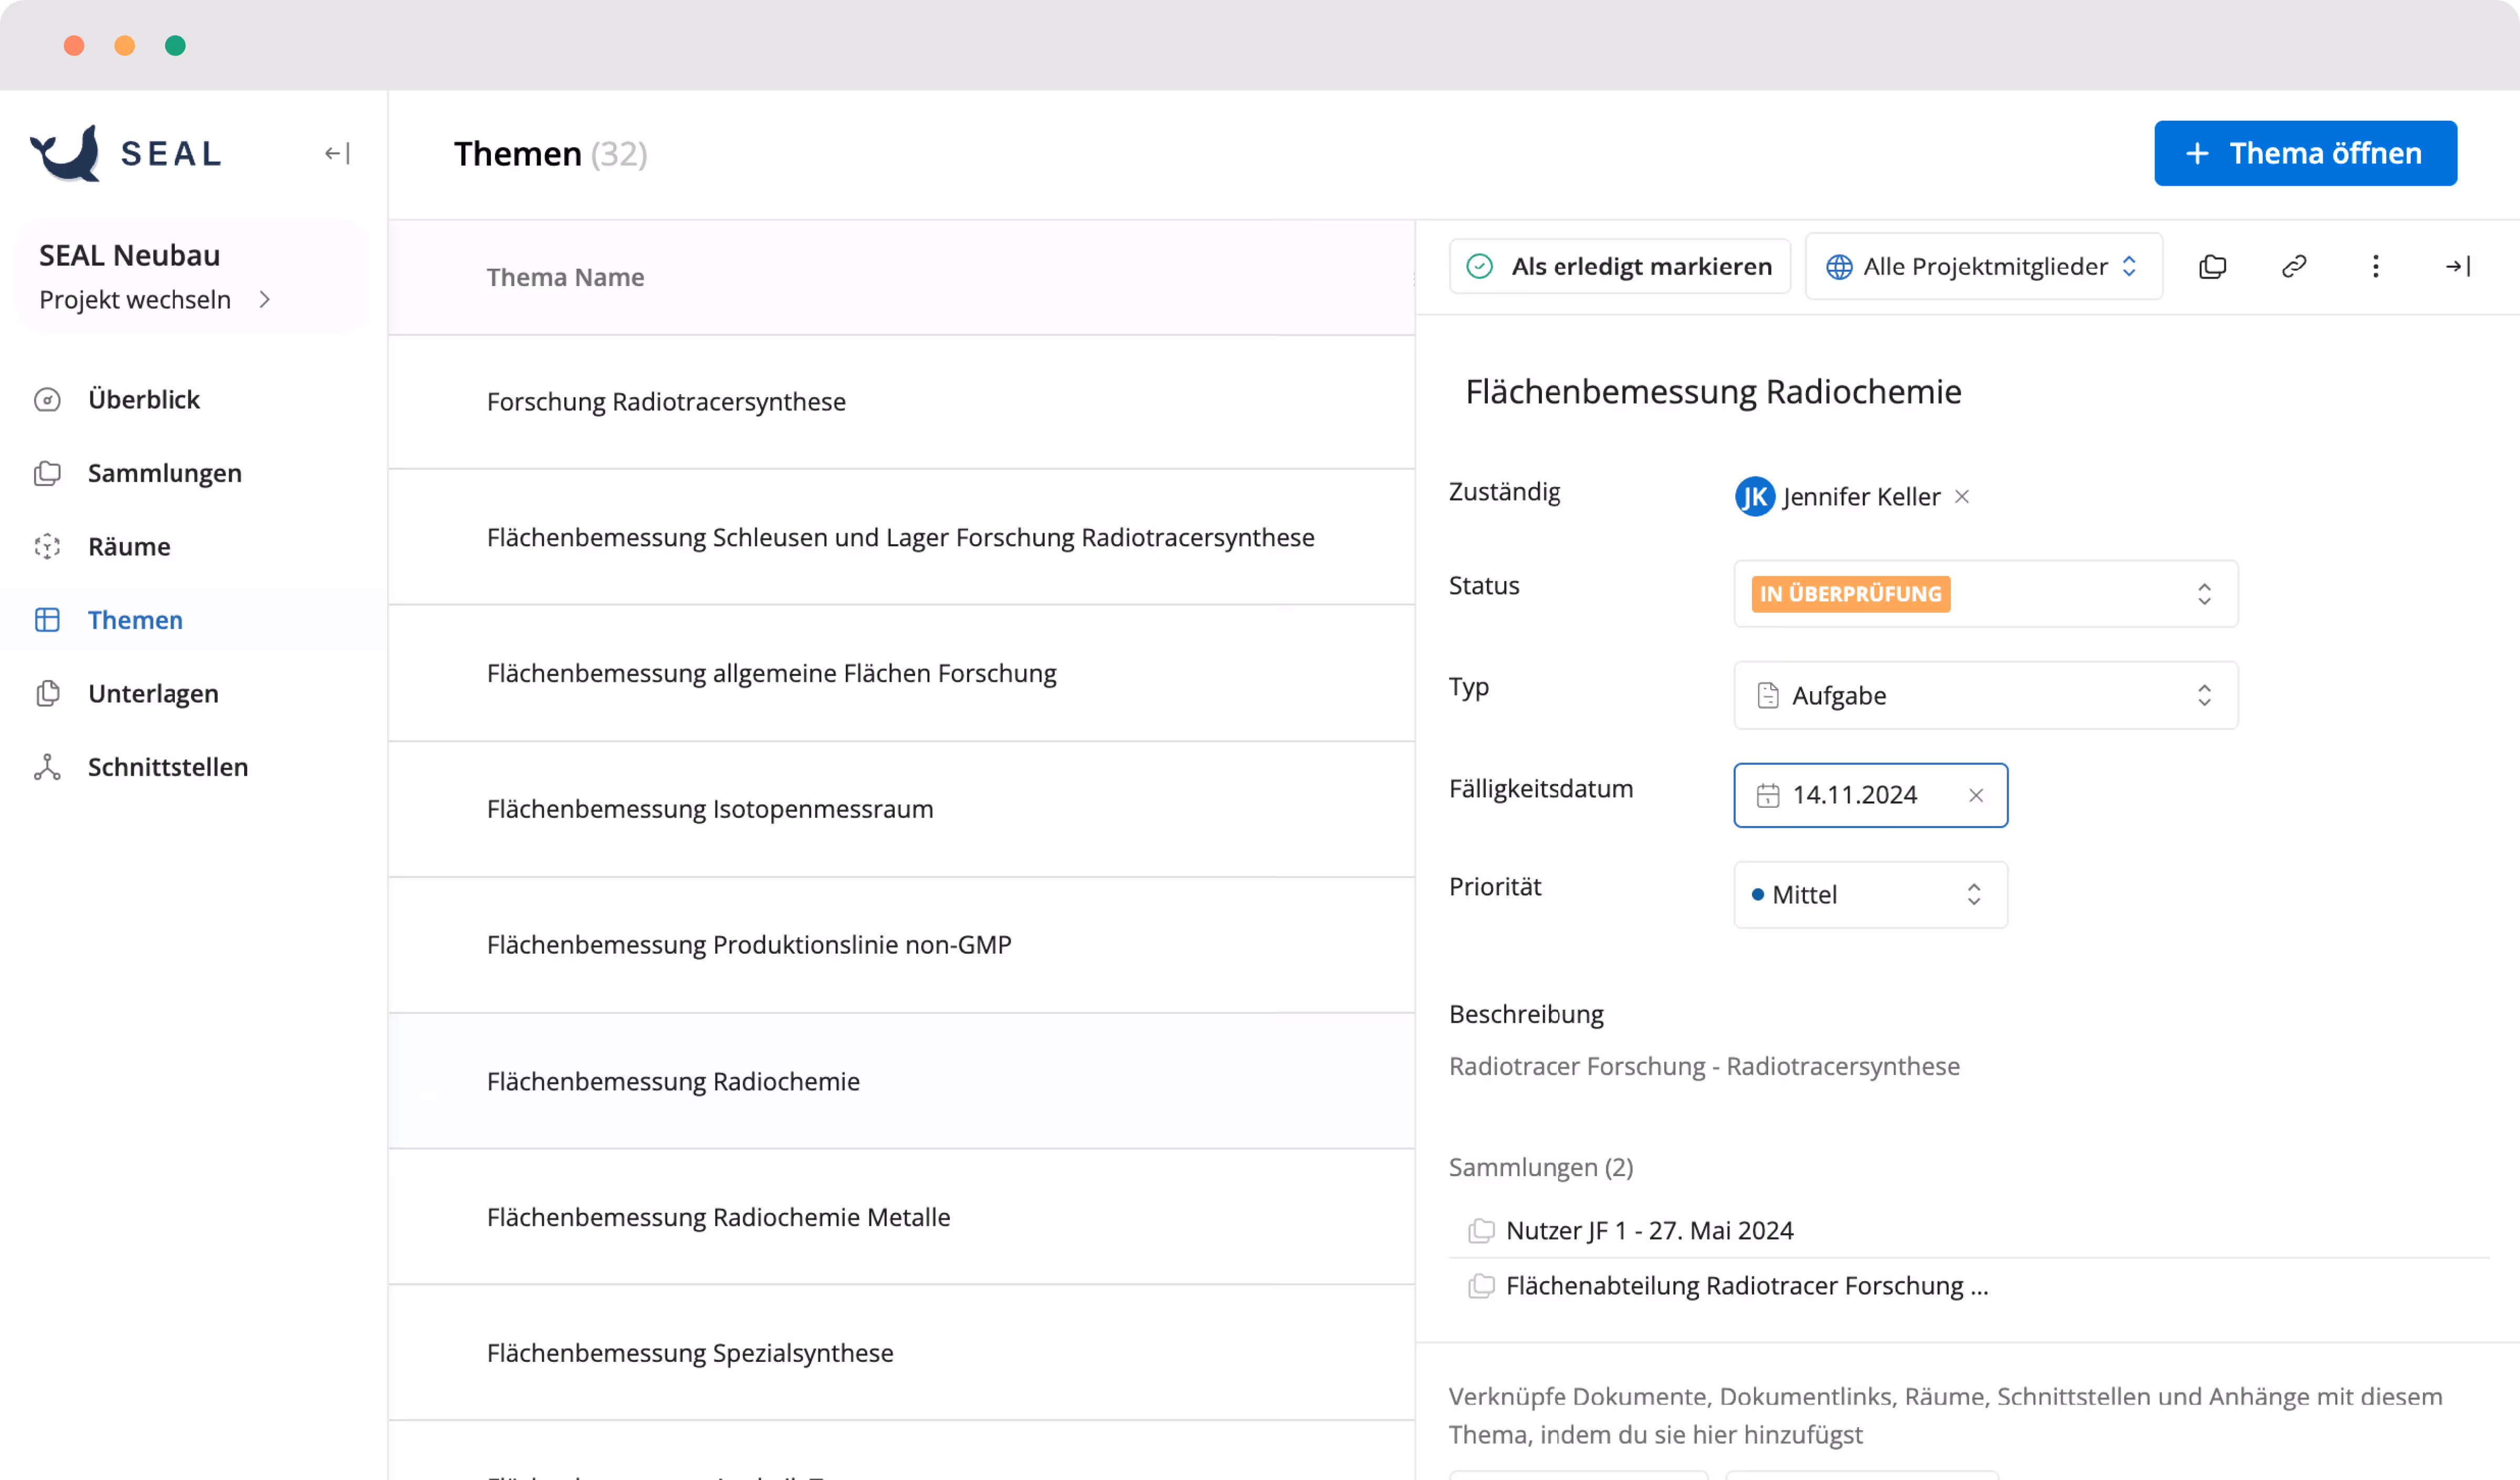The height and width of the screenshot is (1480, 2520).
Task: Go to Räume in sidebar
Action: point(129,546)
